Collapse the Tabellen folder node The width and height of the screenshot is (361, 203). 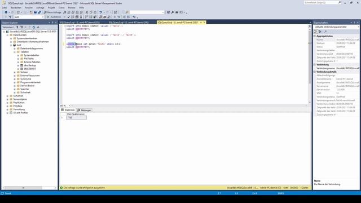pos(15,52)
